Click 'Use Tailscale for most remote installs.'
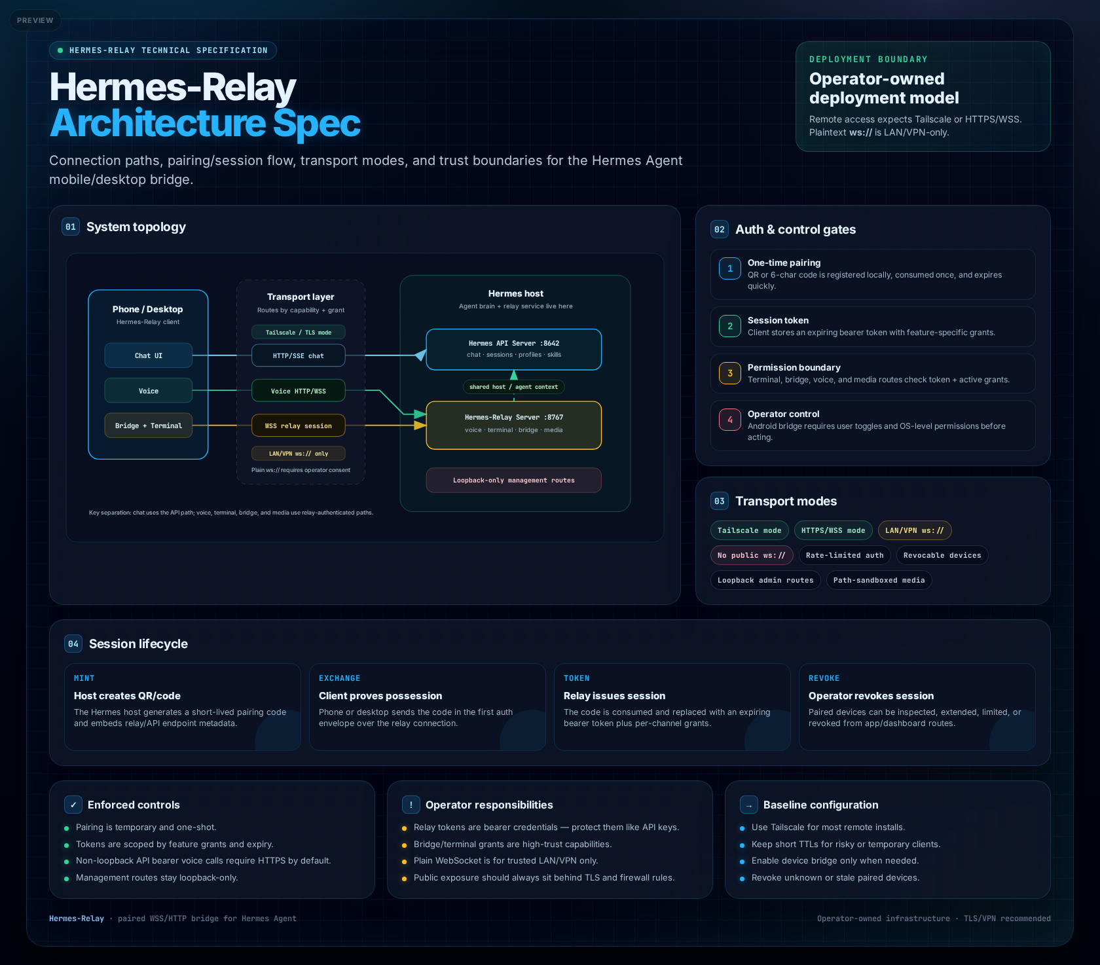The image size is (1100, 965). pyautogui.click(x=828, y=828)
